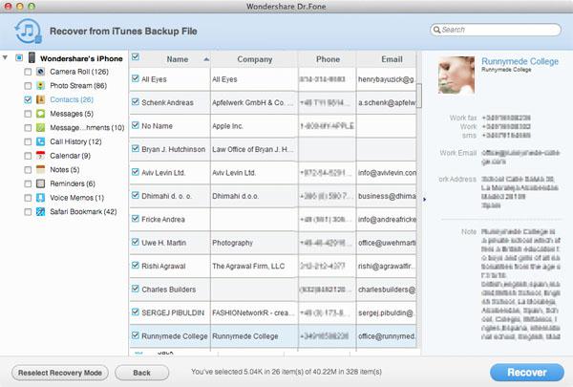Click the Camera Roll icon
Screen dimensions: 573x387
[40, 72]
